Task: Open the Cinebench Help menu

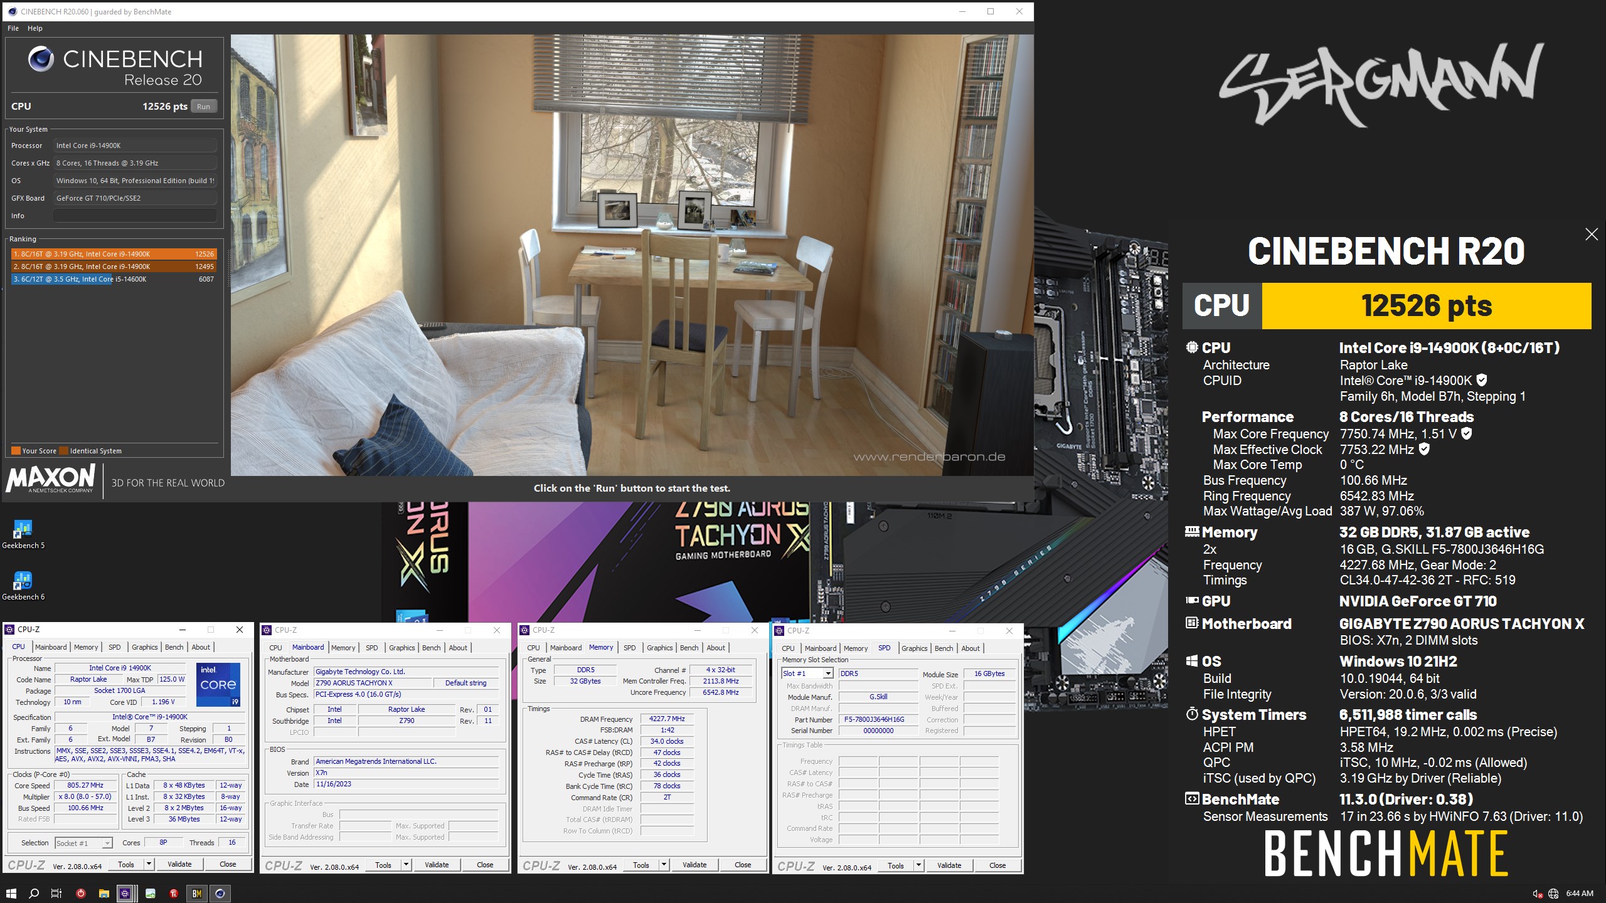Action: click(x=35, y=28)
